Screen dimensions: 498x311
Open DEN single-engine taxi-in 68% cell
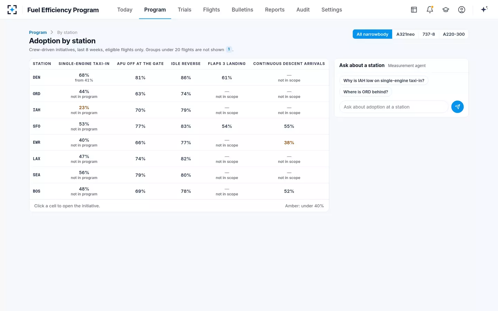(84, 77)
